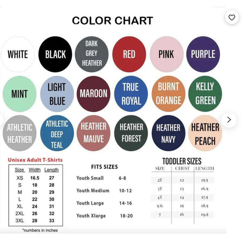
Task: Choose the Burnt Orange circle
Action: point(168,94)
